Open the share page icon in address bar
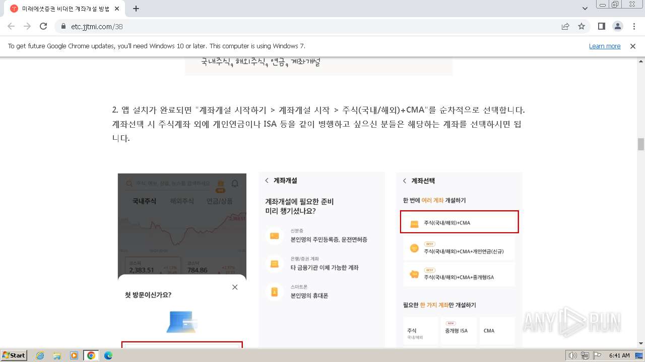 coord(565,26)
